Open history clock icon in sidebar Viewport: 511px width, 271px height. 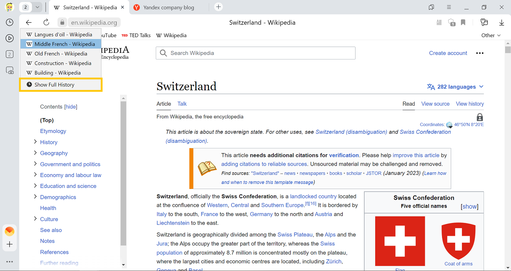pos(10,23)
